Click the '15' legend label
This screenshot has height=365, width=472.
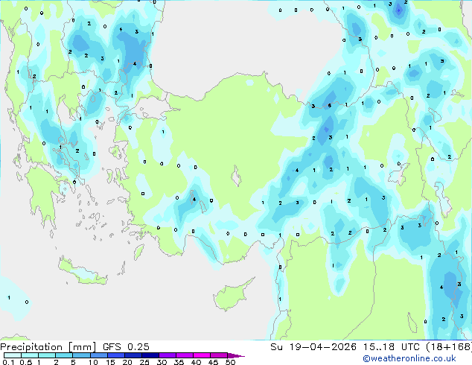pyautogui.click(x=110, y=362)
